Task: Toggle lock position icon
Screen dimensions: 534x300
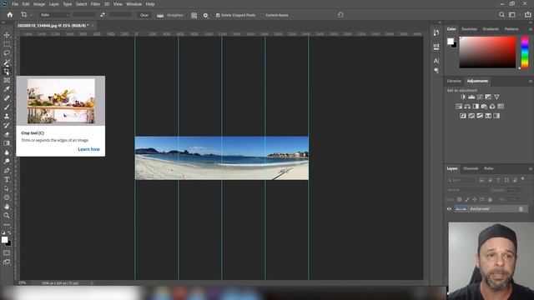Action: coord(475,199)
